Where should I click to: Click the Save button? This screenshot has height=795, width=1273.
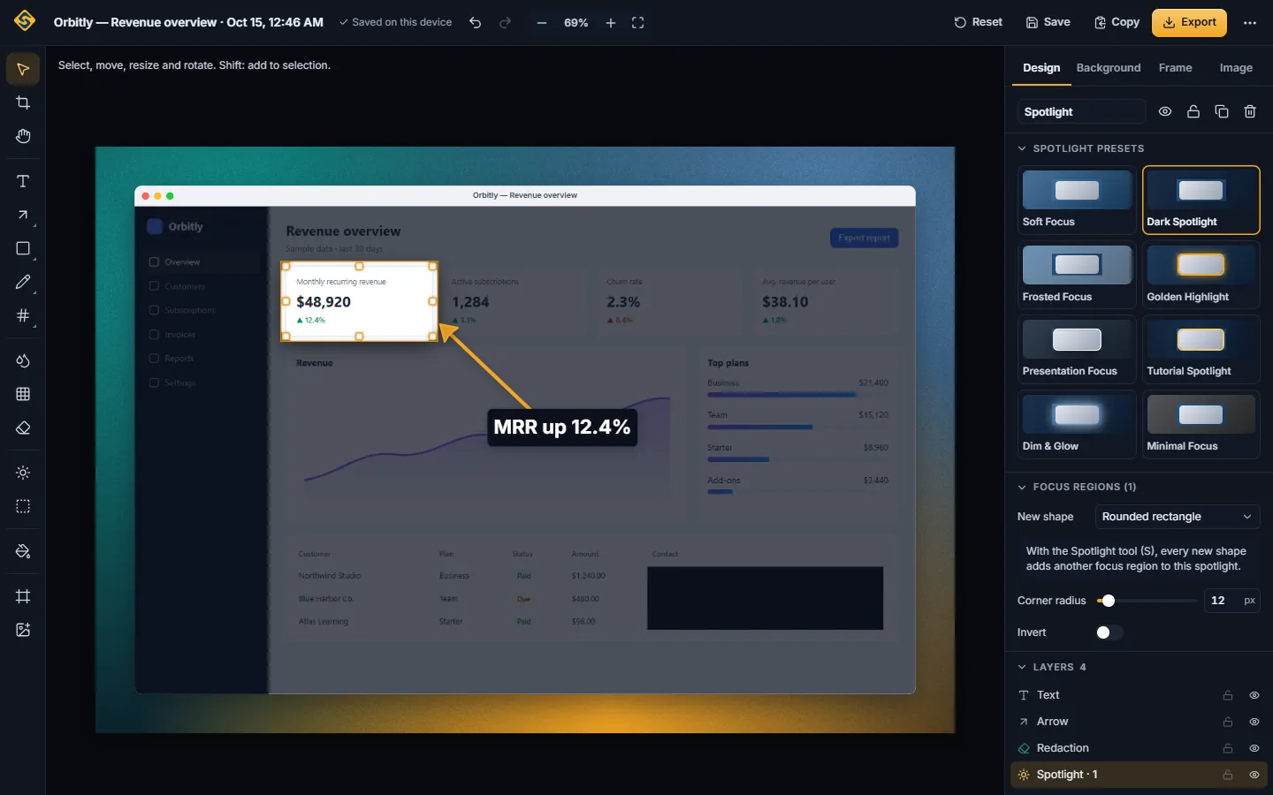[1048, 22]
